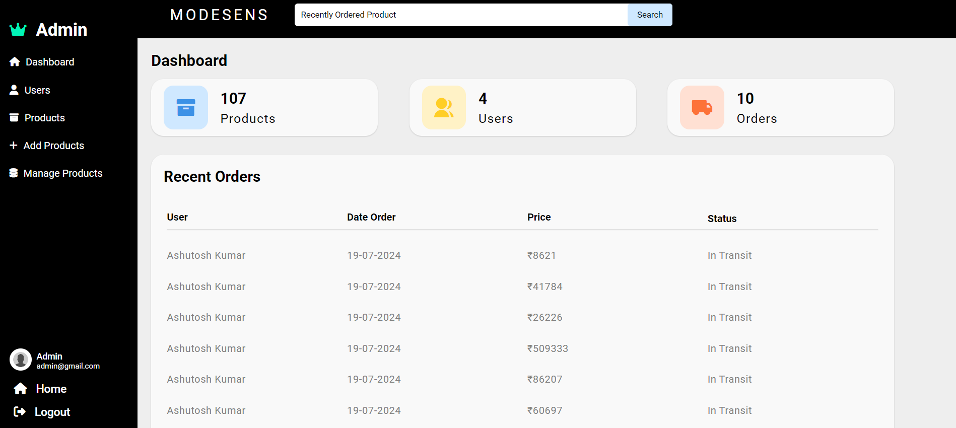
Task: Click the price ₹86207 cell
Action: [544, 379]
